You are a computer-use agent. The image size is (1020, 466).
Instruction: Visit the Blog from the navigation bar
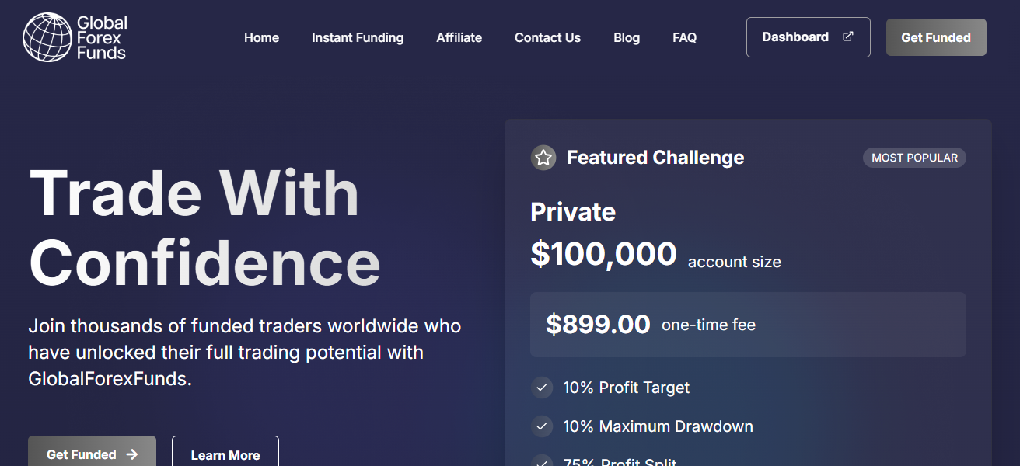tap(627, 37)
